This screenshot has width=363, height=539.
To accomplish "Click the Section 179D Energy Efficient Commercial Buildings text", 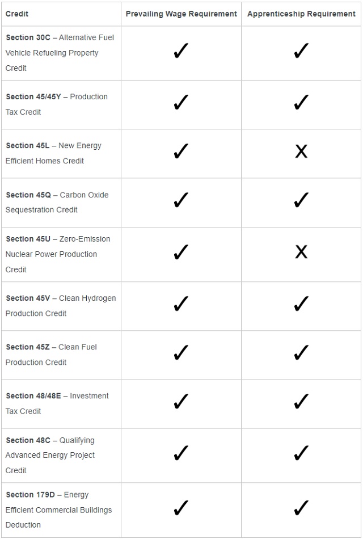I will coord(58,509).
